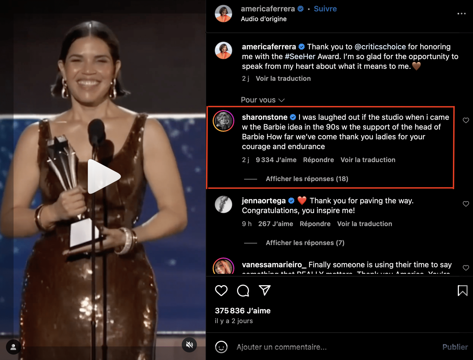Viewport: 473px width, 360px height.
Task: Open the comment bubble icon
Action: [243, 291]
